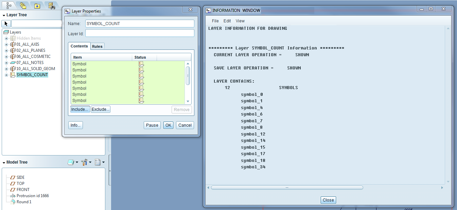Click the Protrusion id 1666 feature icon
The image size is (457, 210).
[x=13, y=196]
